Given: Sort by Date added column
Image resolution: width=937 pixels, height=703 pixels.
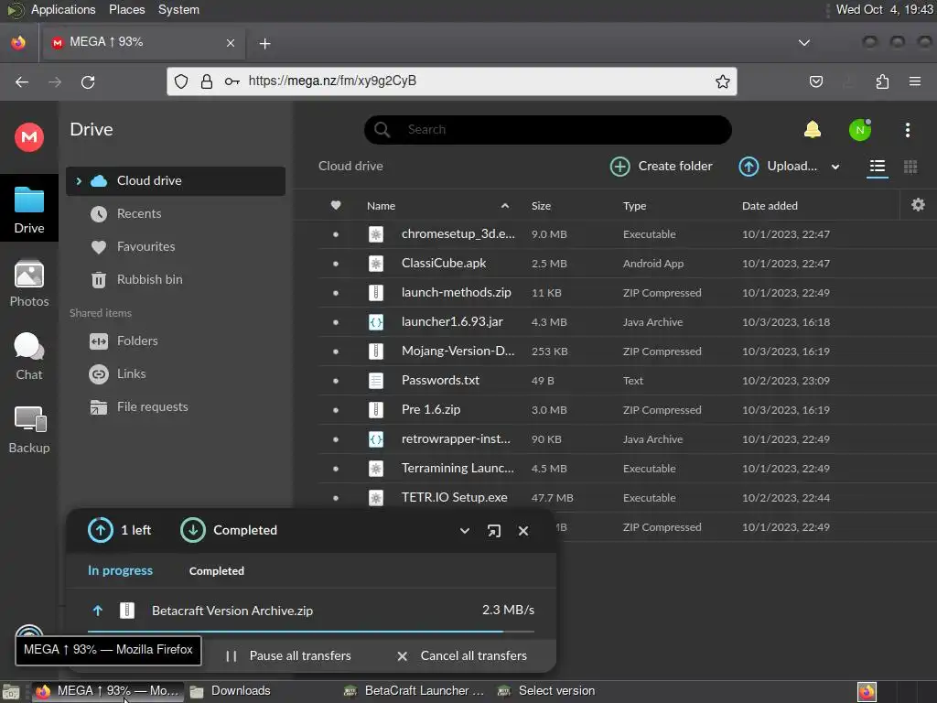Looking at the screenshot, I should pos(769,206).
